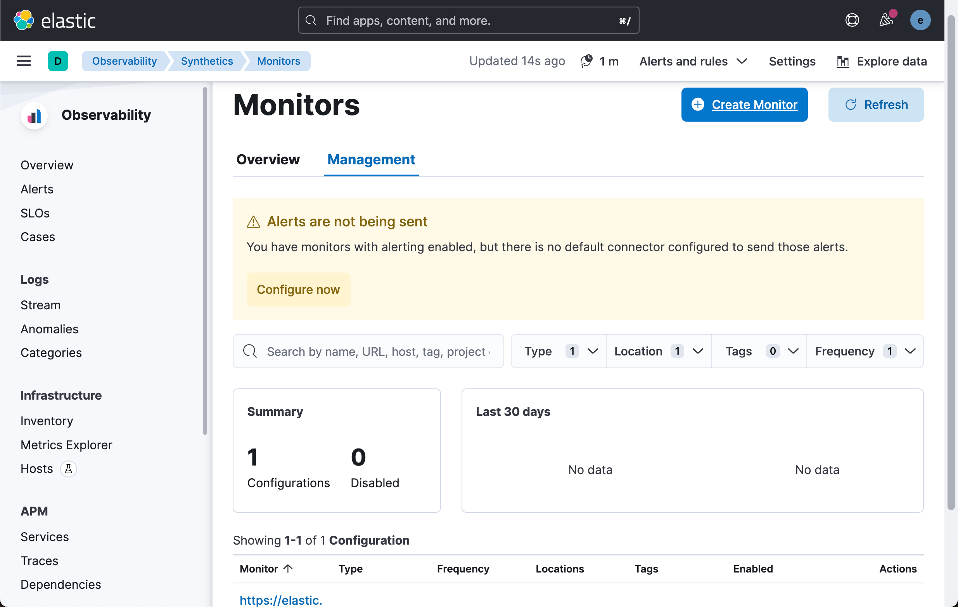Click the Explore data chart icon
Viewport: 958px width, 607px height.
click(843, 62)
